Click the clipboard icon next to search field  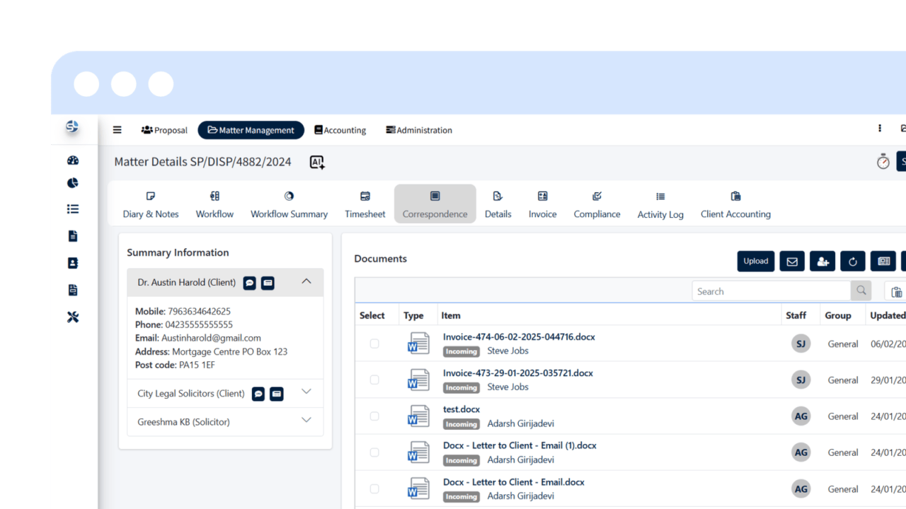coord(896,291)
